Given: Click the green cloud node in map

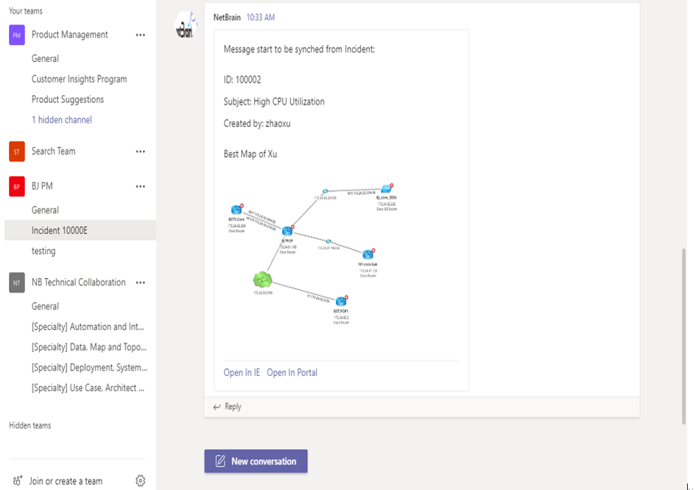Looking at the screenshot, I should click(262, 280).
